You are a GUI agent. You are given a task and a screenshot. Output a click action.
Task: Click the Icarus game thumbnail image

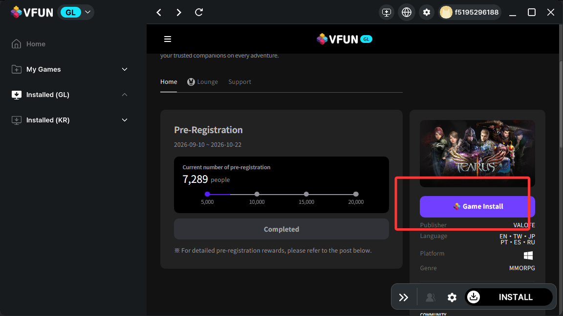point(477,153)
